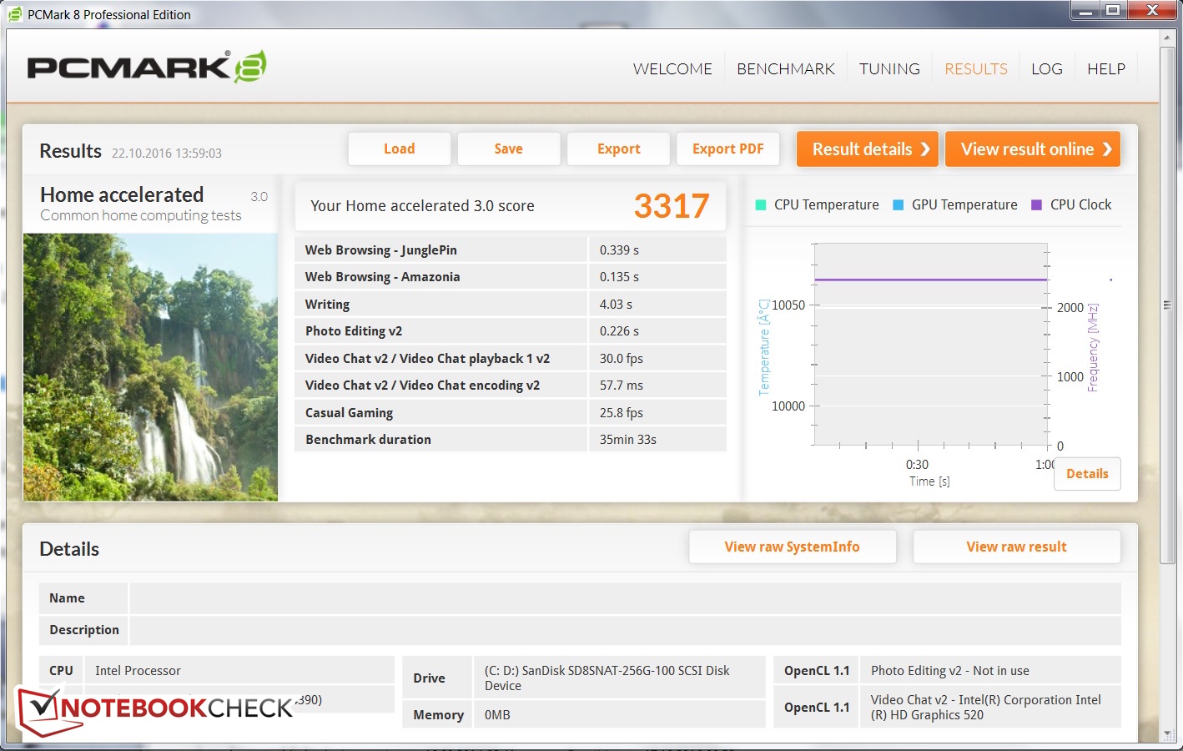Click the 0.135 s Amazonia value
The height and width of the screenshot is (751, 1183).
tap(619, 277)
